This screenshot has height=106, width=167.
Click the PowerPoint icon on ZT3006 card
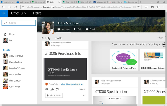47,84
